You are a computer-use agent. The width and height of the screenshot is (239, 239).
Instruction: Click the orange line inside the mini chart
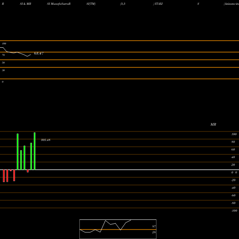[118, 229]
